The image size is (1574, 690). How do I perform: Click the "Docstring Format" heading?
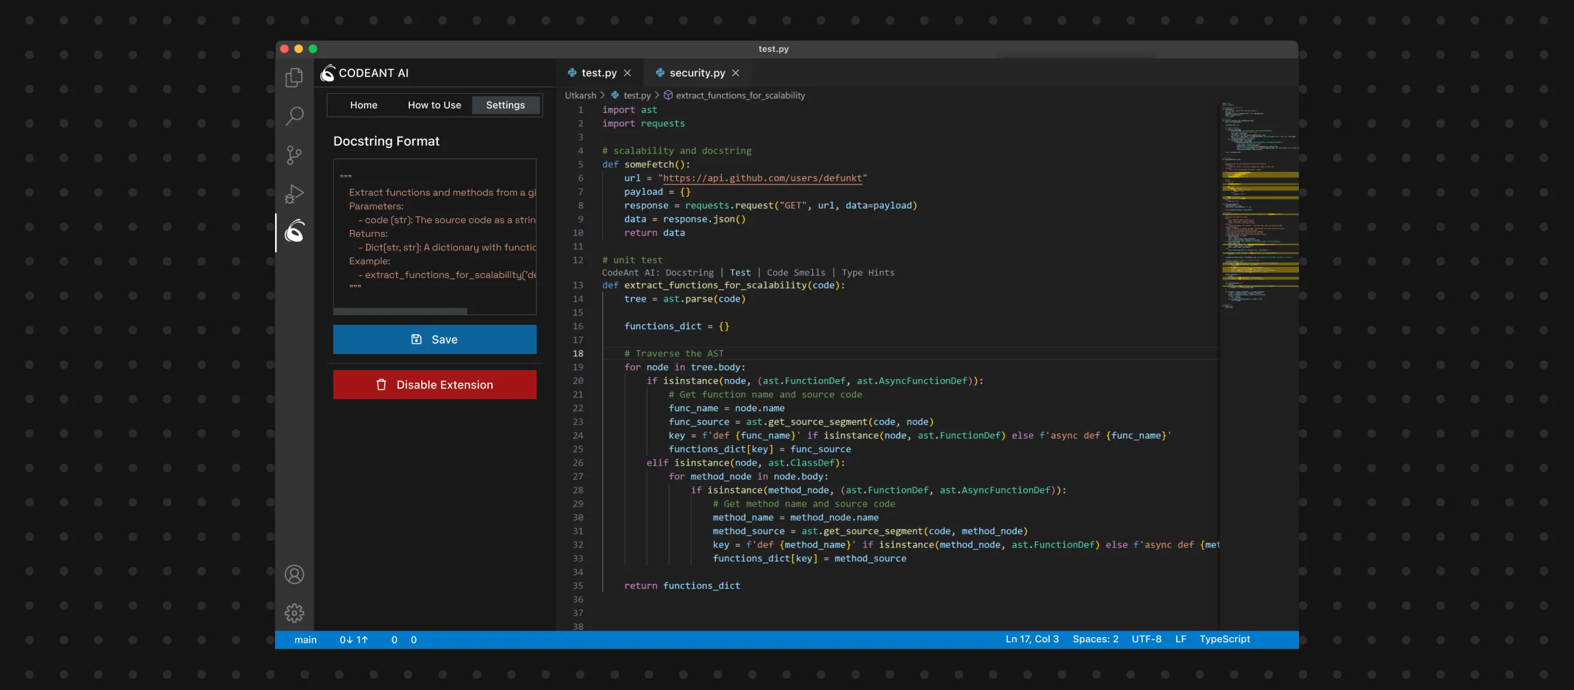point(386,141)
